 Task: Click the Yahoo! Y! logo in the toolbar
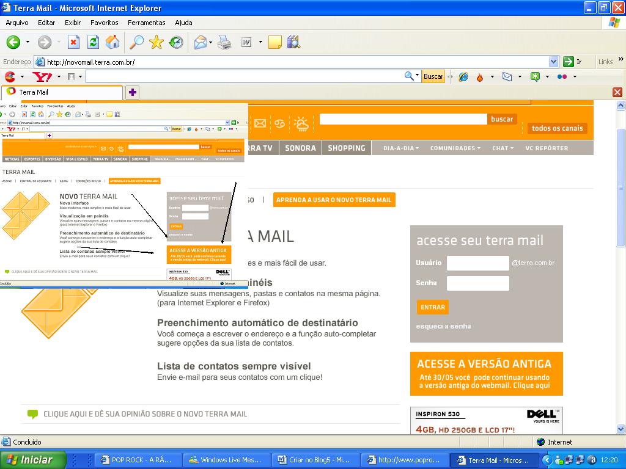click(x=42, y=76)
